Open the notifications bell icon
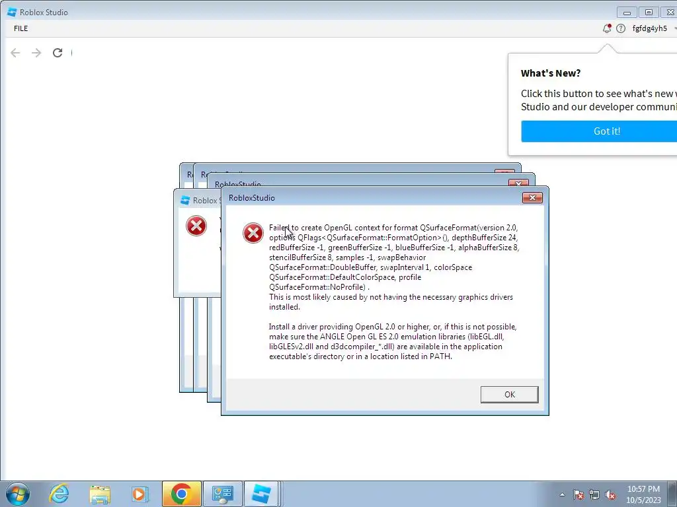677x507 pixels. click(x=607, y=28)
